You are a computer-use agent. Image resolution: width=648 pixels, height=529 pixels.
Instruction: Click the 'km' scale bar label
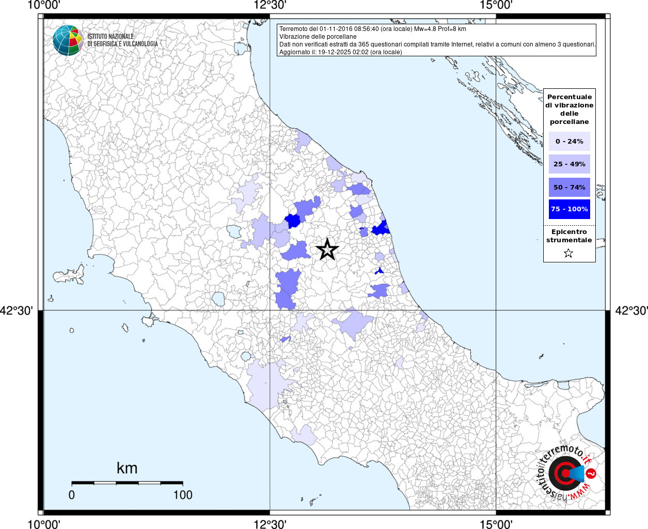point(127,468)
